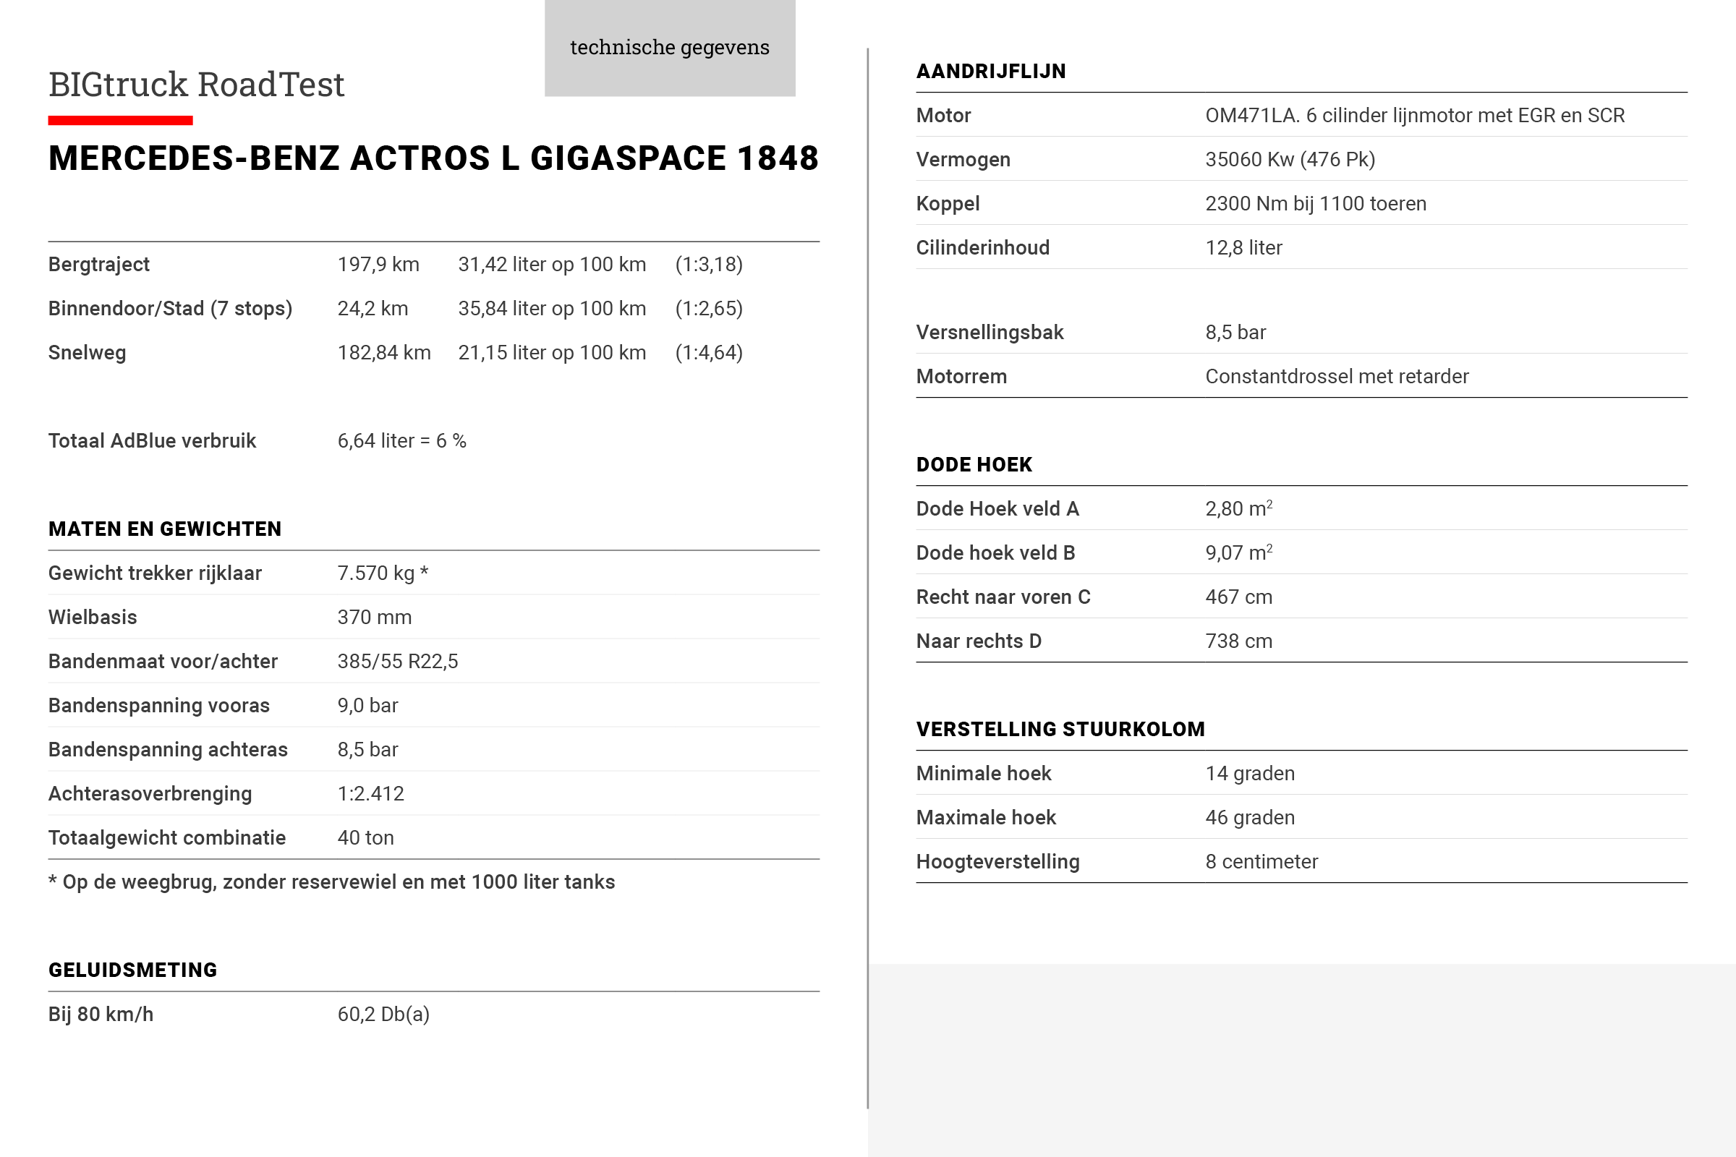Click the value '2,80 m²'
The image size is (1736, 1157).
(x=1238, y=508)
